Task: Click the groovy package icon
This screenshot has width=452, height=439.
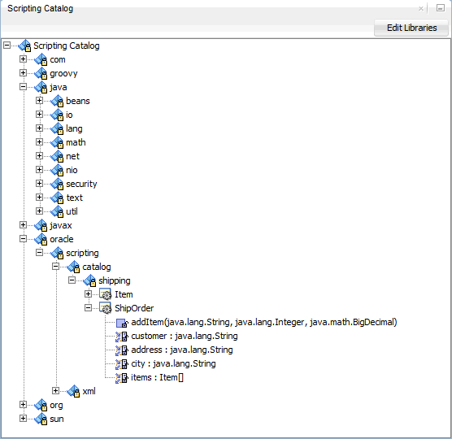Action: pyautogui.click(x=41, y=73)
